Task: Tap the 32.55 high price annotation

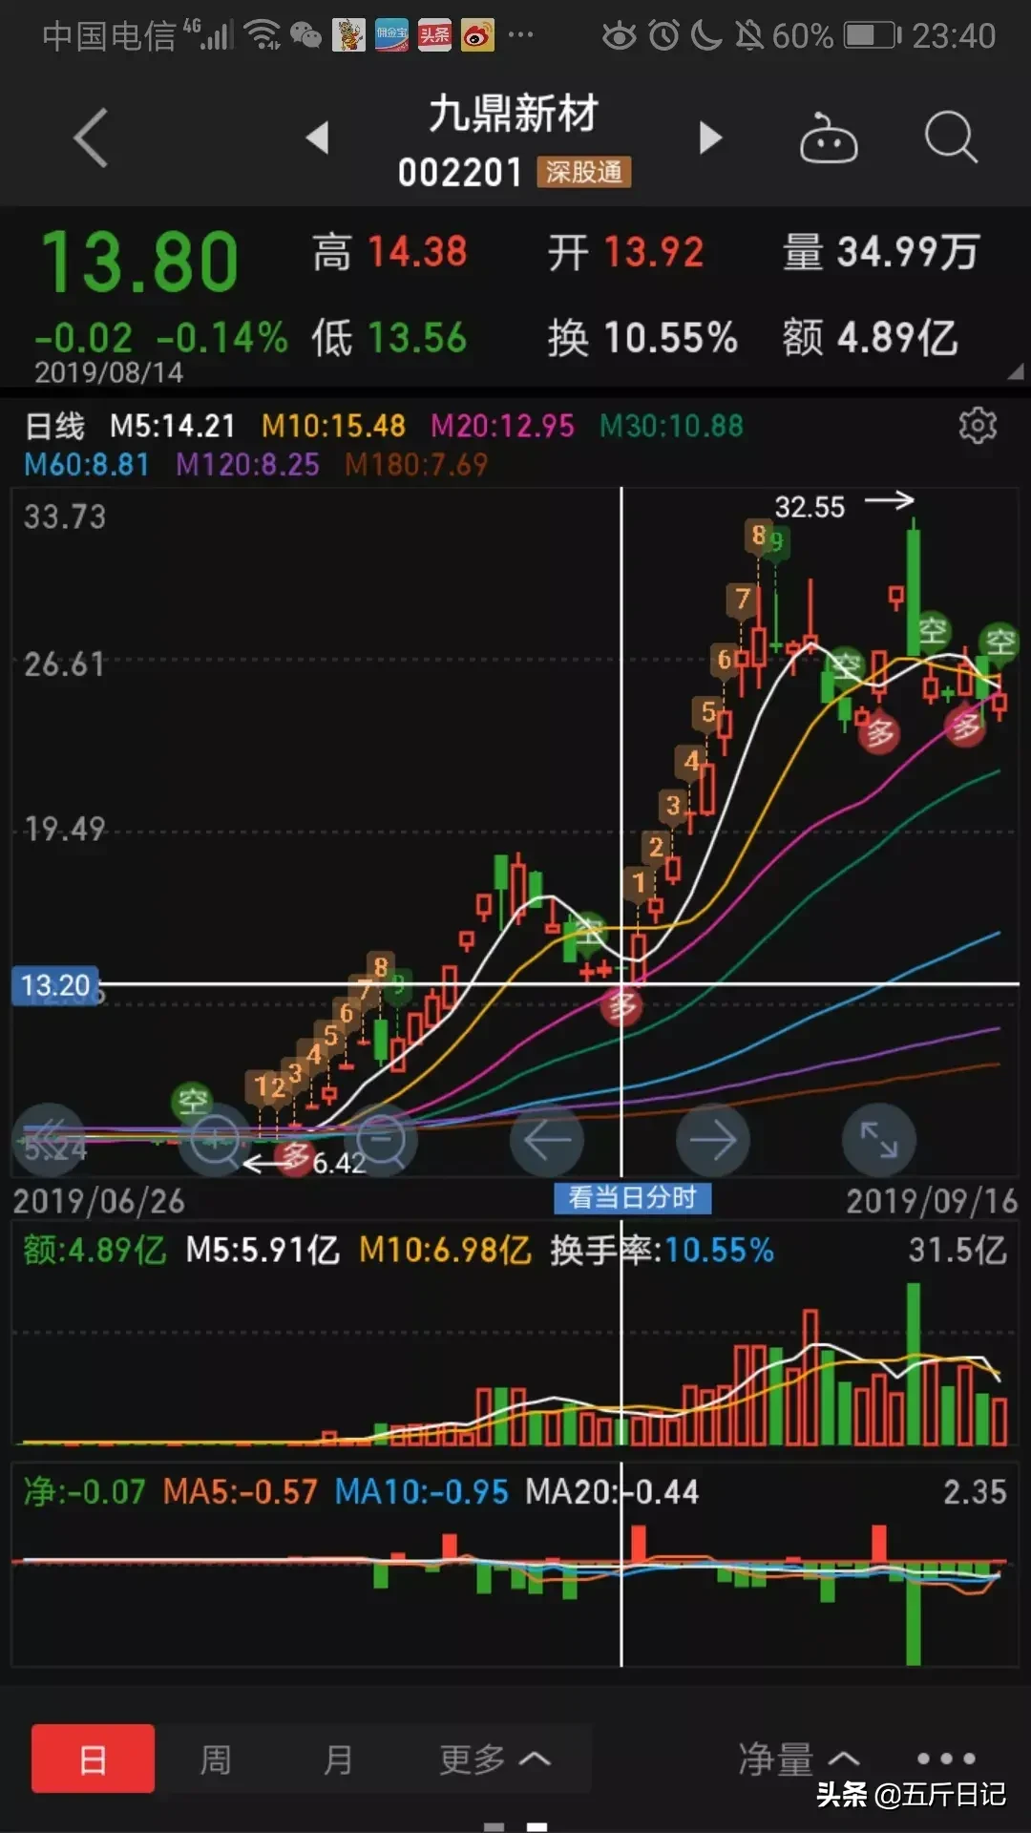Action: tap(810, 507)
